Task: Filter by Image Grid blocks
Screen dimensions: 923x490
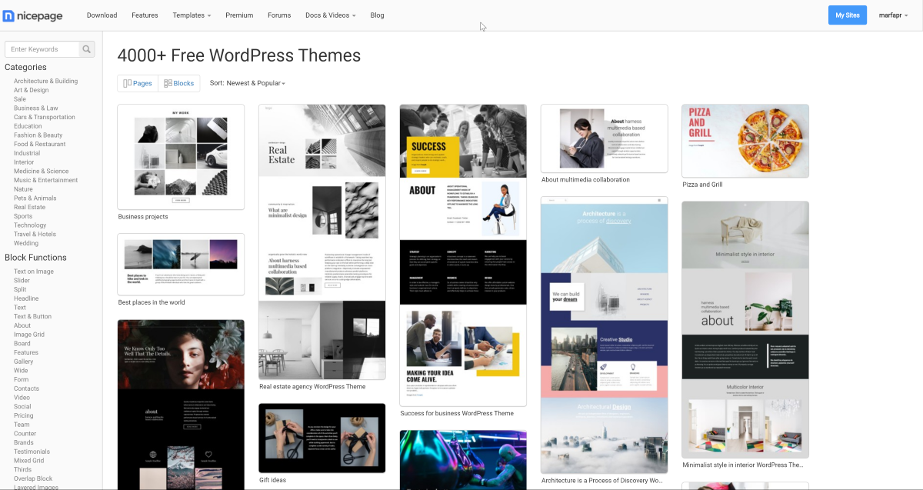Action: click(29, 335)
